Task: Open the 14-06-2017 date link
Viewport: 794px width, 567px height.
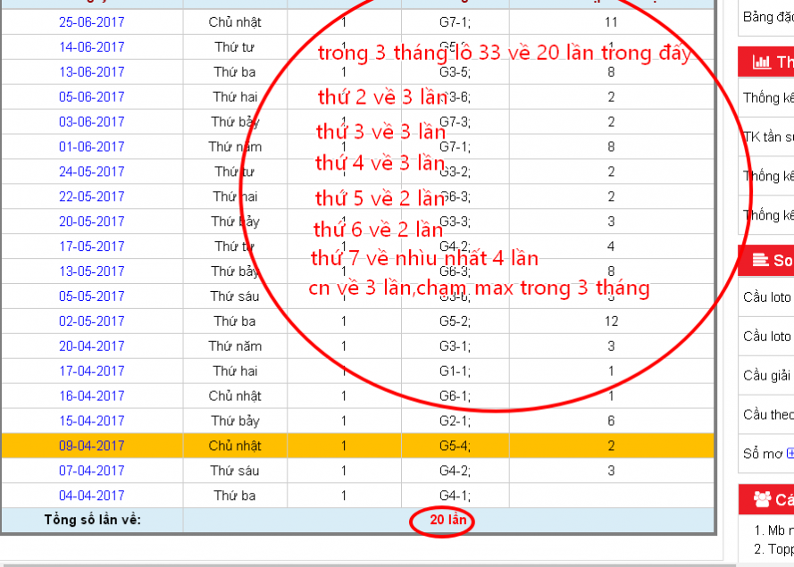Action: (x=92, y=46)
